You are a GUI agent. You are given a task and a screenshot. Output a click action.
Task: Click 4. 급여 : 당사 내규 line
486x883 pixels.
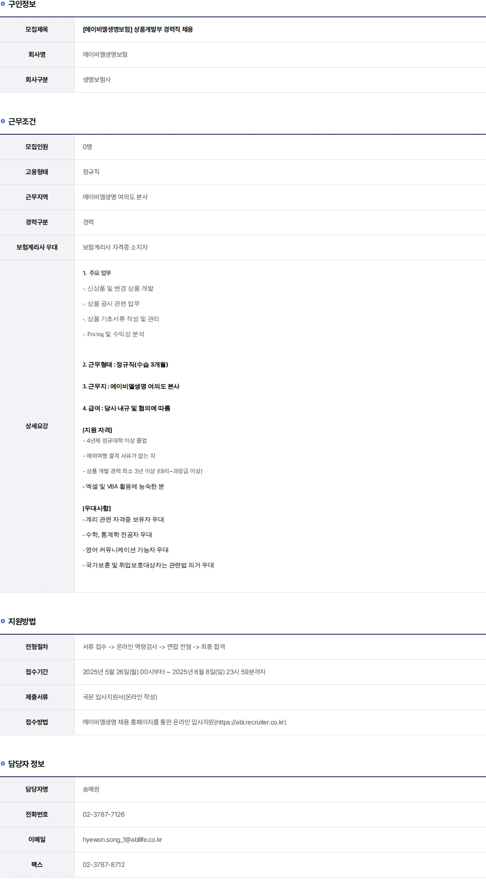coord(126,409)
